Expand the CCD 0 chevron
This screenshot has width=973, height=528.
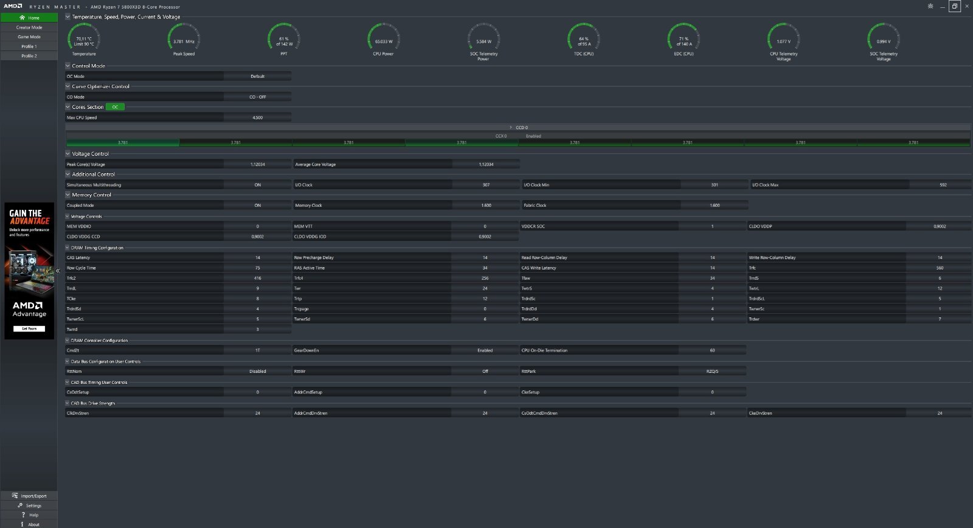pyautogui.click(x=511, y=127)
